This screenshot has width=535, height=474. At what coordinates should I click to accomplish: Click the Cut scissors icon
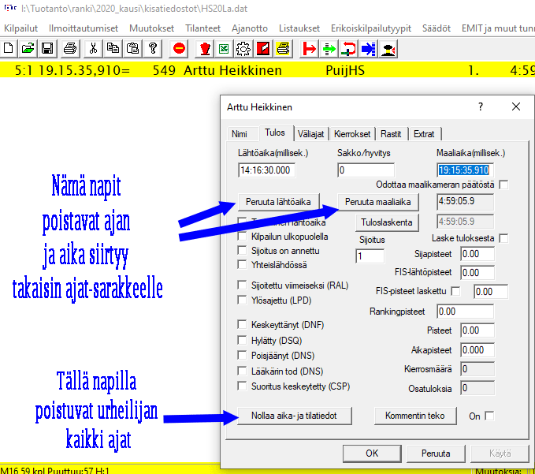(93, 49)
